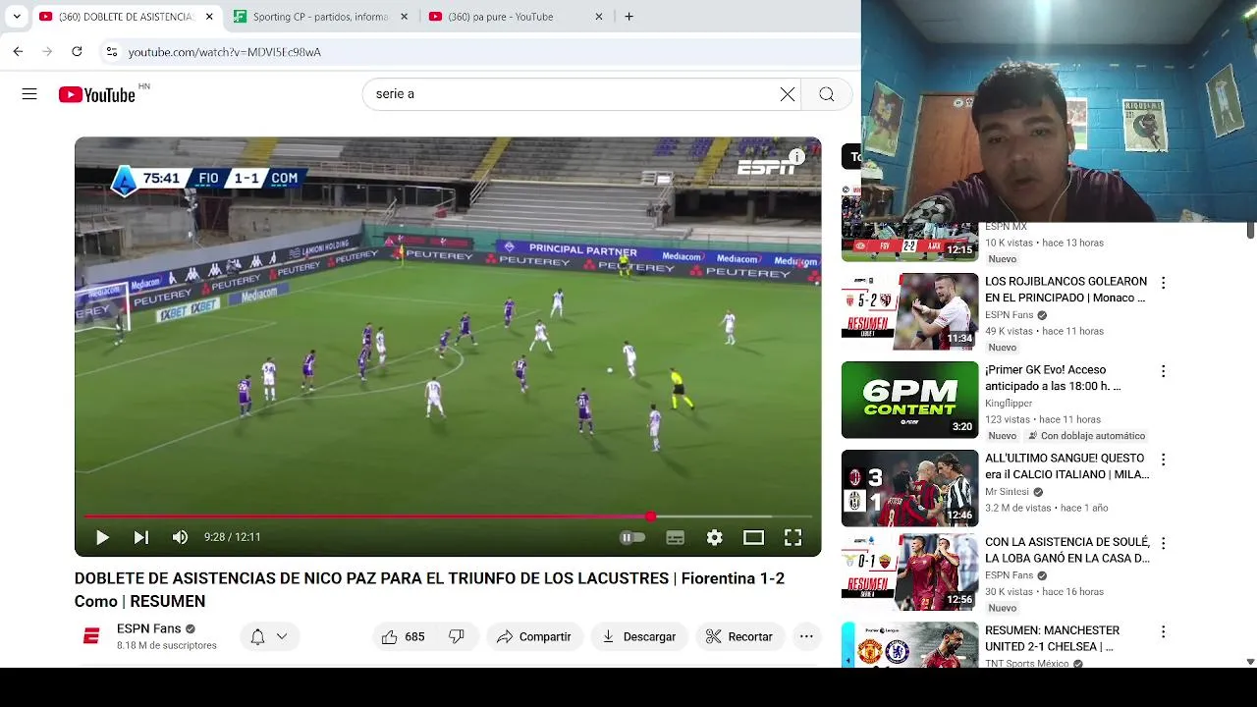Skip to the next video
Viewport: 1257px width, 707px height.
coord(141,537)
